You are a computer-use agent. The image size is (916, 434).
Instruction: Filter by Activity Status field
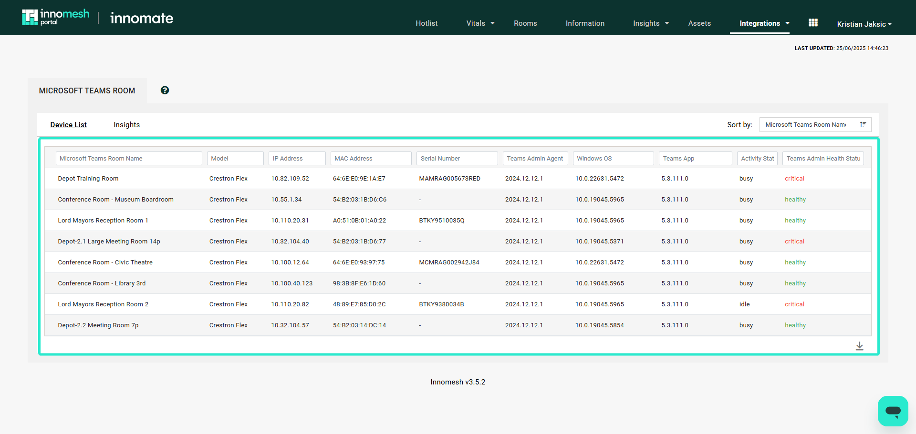(758, 159)
